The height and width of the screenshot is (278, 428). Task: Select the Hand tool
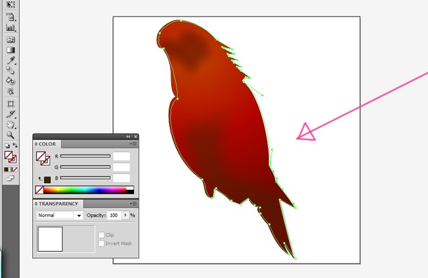[11, 124]
